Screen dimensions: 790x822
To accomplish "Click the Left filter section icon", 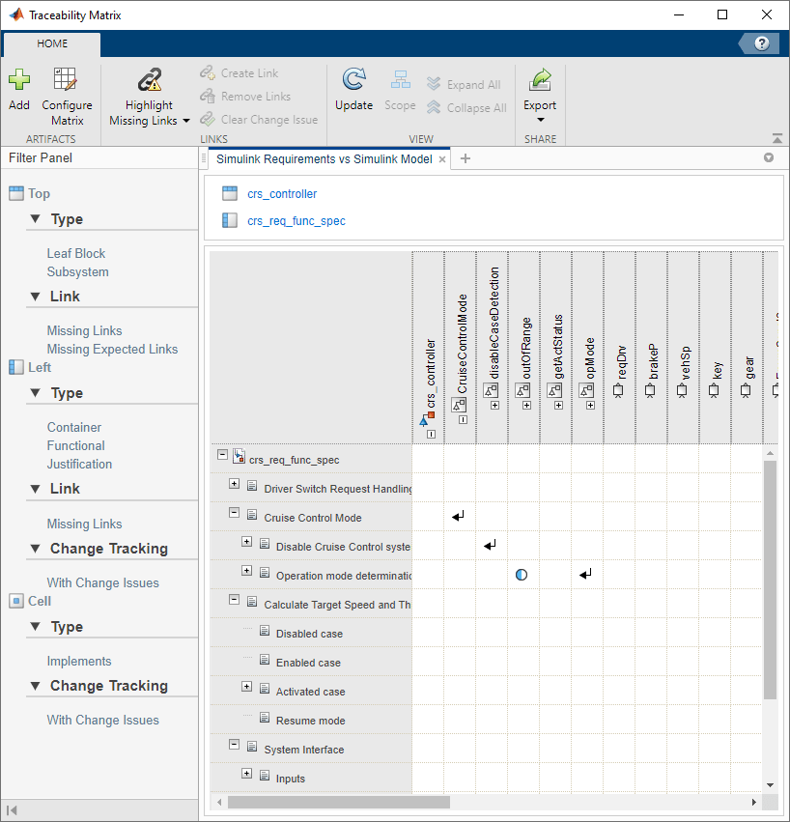I will (x=16, y=367).
